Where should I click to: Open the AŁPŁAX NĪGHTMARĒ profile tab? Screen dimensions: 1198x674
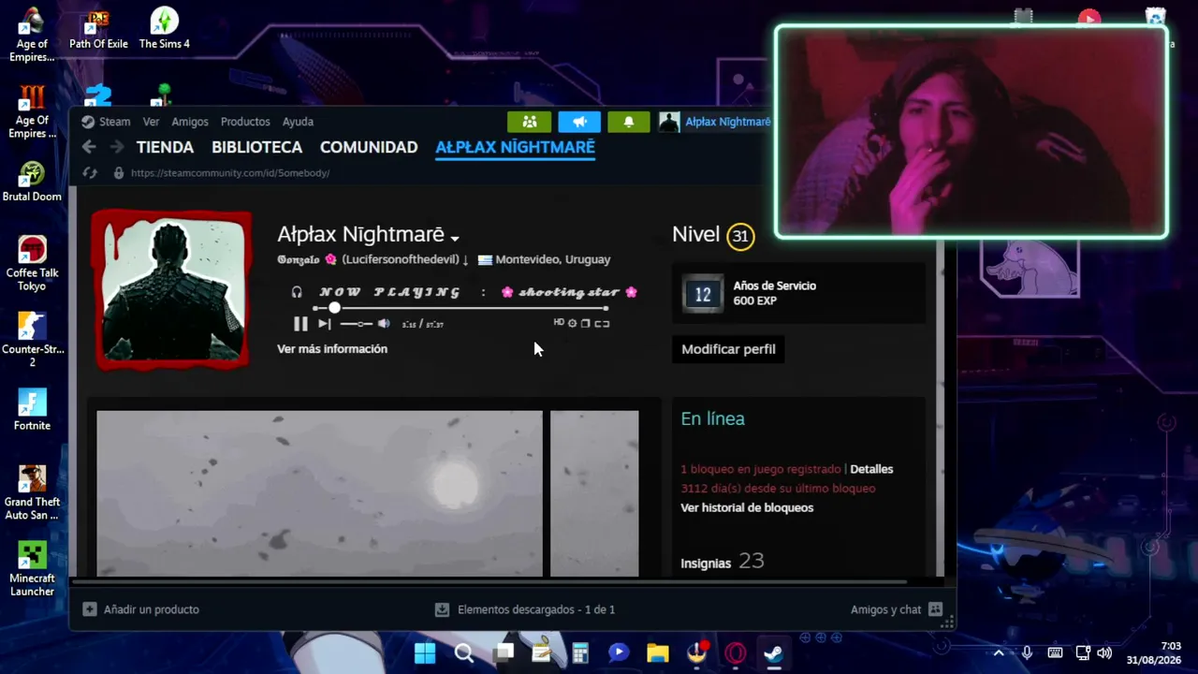(515, 147)
